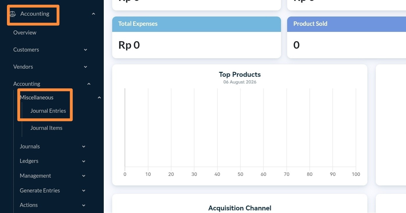Open the Ledgers submenu
Viewport: 406px width, 213px height.
coord(29,161)
